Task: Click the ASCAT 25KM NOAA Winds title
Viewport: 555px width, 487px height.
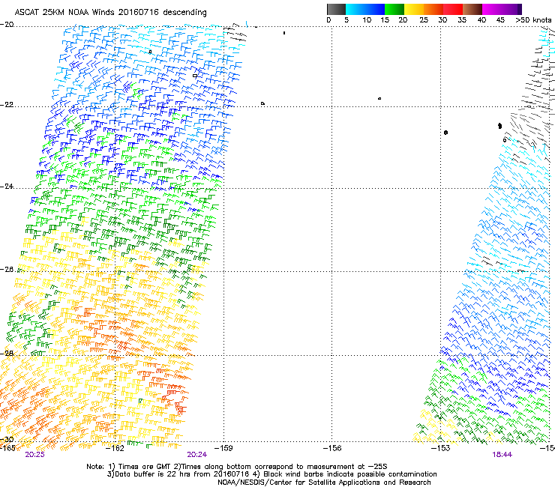Action: tap(110, 12)
